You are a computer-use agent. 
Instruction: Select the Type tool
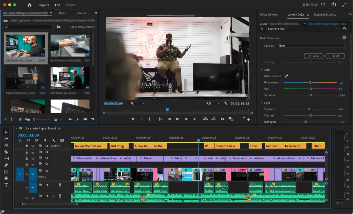[6, 185]
